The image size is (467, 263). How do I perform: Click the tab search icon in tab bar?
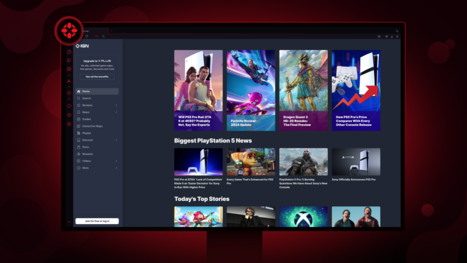[x=397, y=31]
